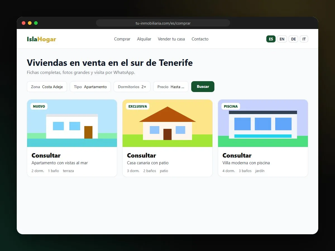
Task: Click the Buscar button
Action: [x=203, y=86]
